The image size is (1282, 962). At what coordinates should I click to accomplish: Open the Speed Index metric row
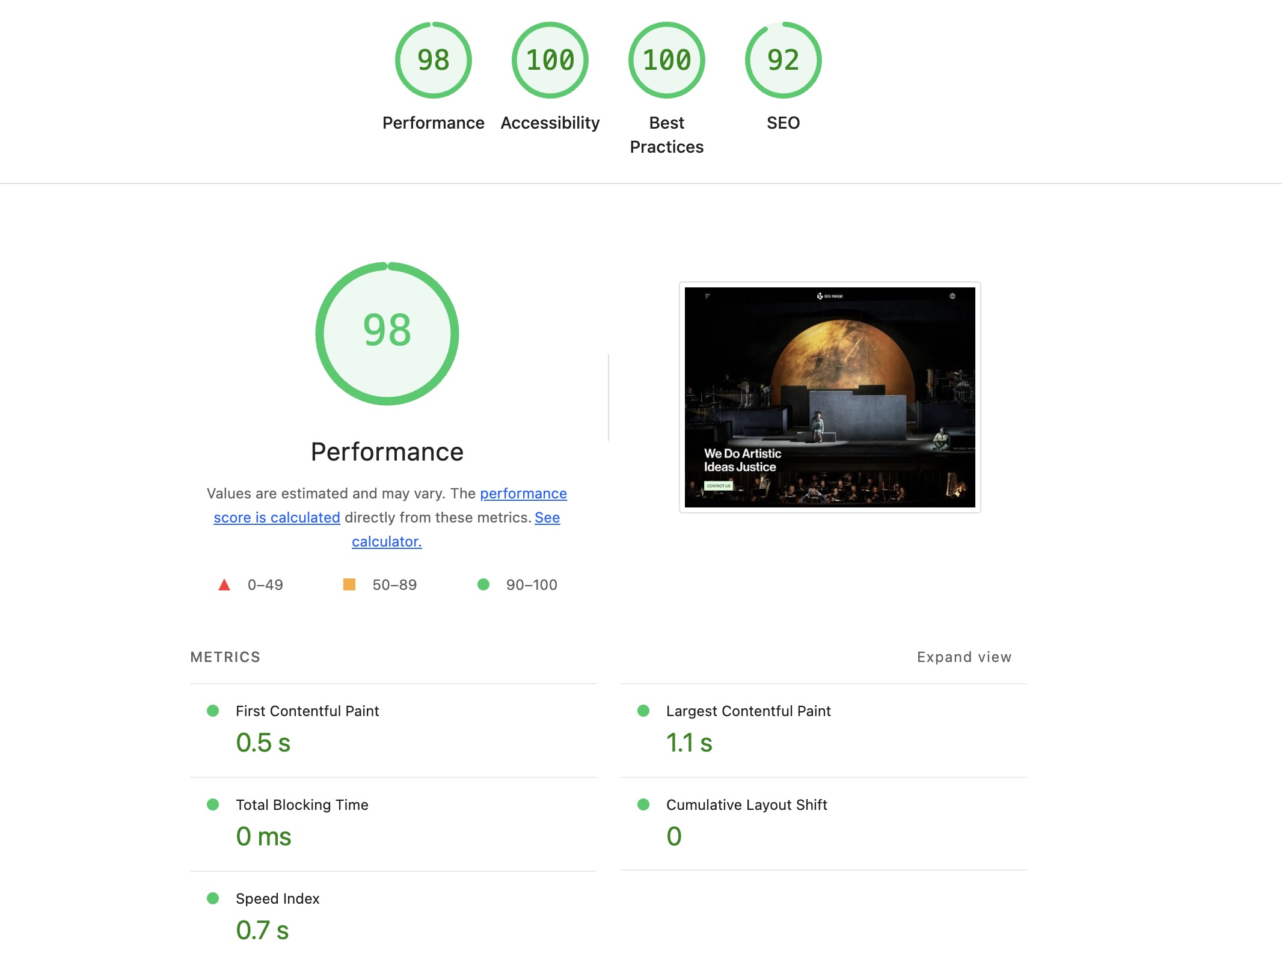coord(277,898)
